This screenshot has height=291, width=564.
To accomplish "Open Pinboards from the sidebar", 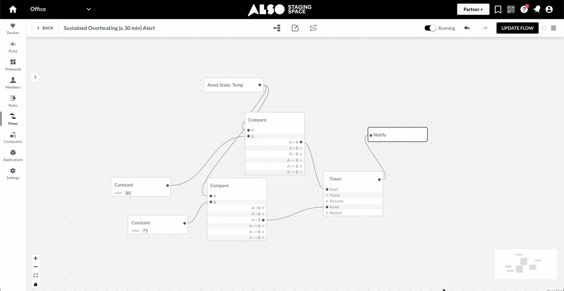I will click(x=13, y=65).
